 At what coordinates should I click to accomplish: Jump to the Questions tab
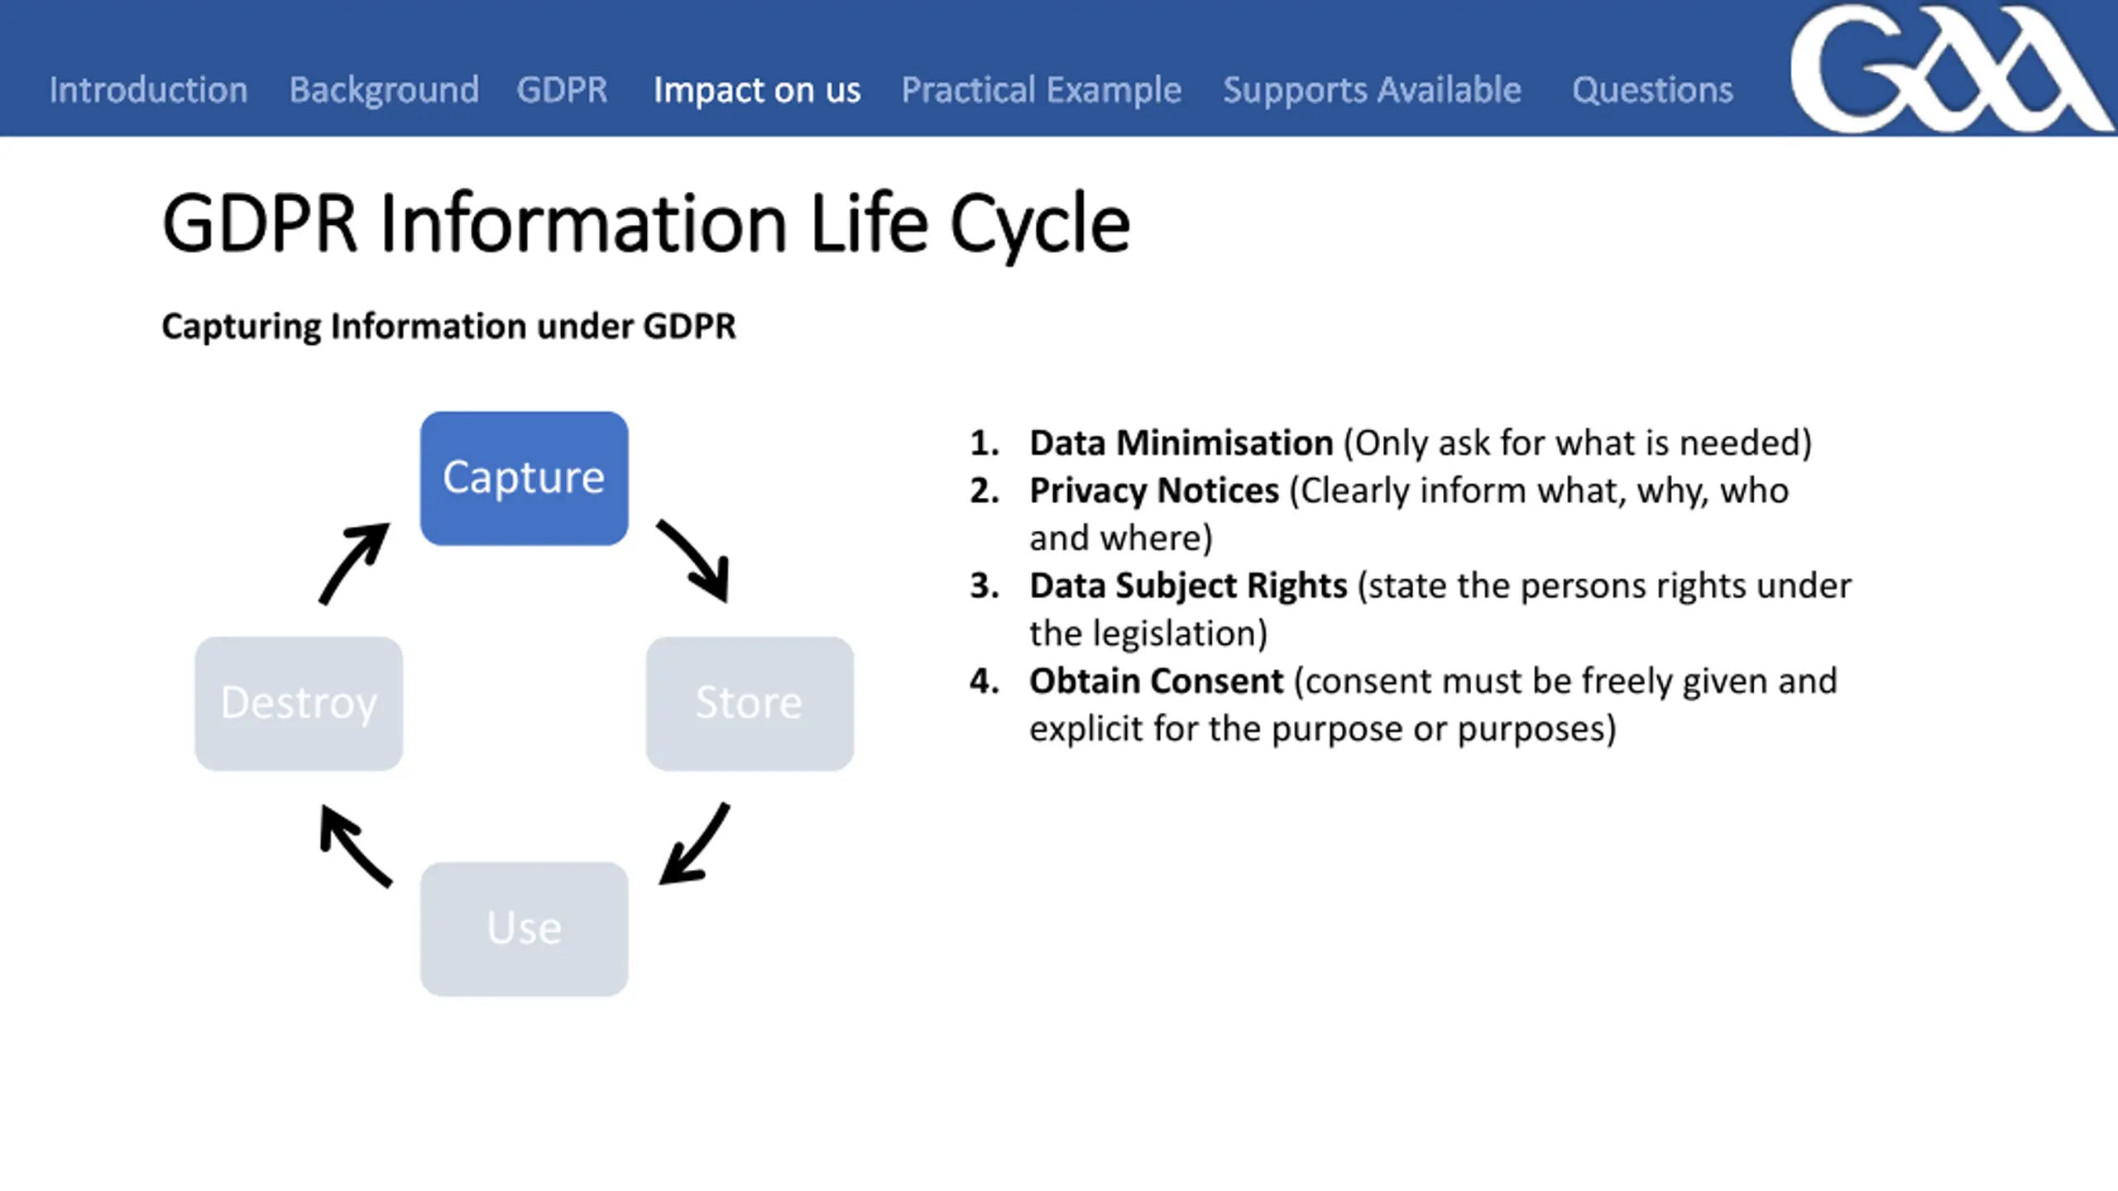1652,89
